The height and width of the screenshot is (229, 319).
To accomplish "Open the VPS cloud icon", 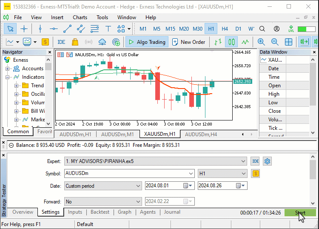I will pos(102,42).
